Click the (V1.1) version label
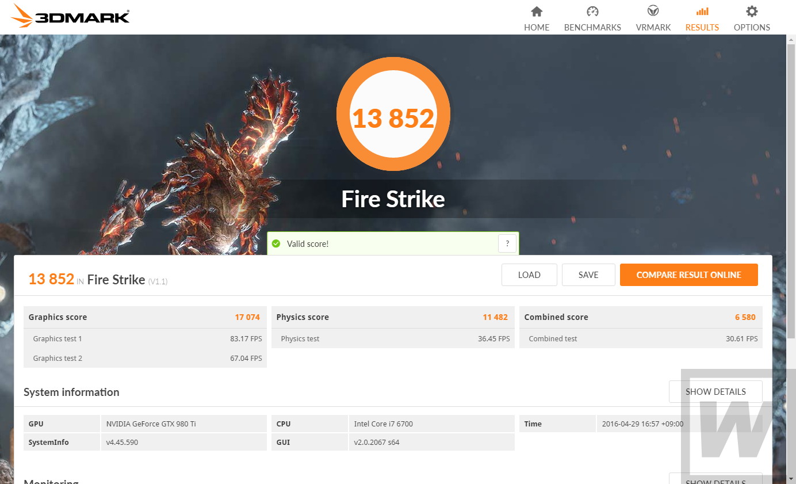Screen dimensions: 796x484 [158, 281]
